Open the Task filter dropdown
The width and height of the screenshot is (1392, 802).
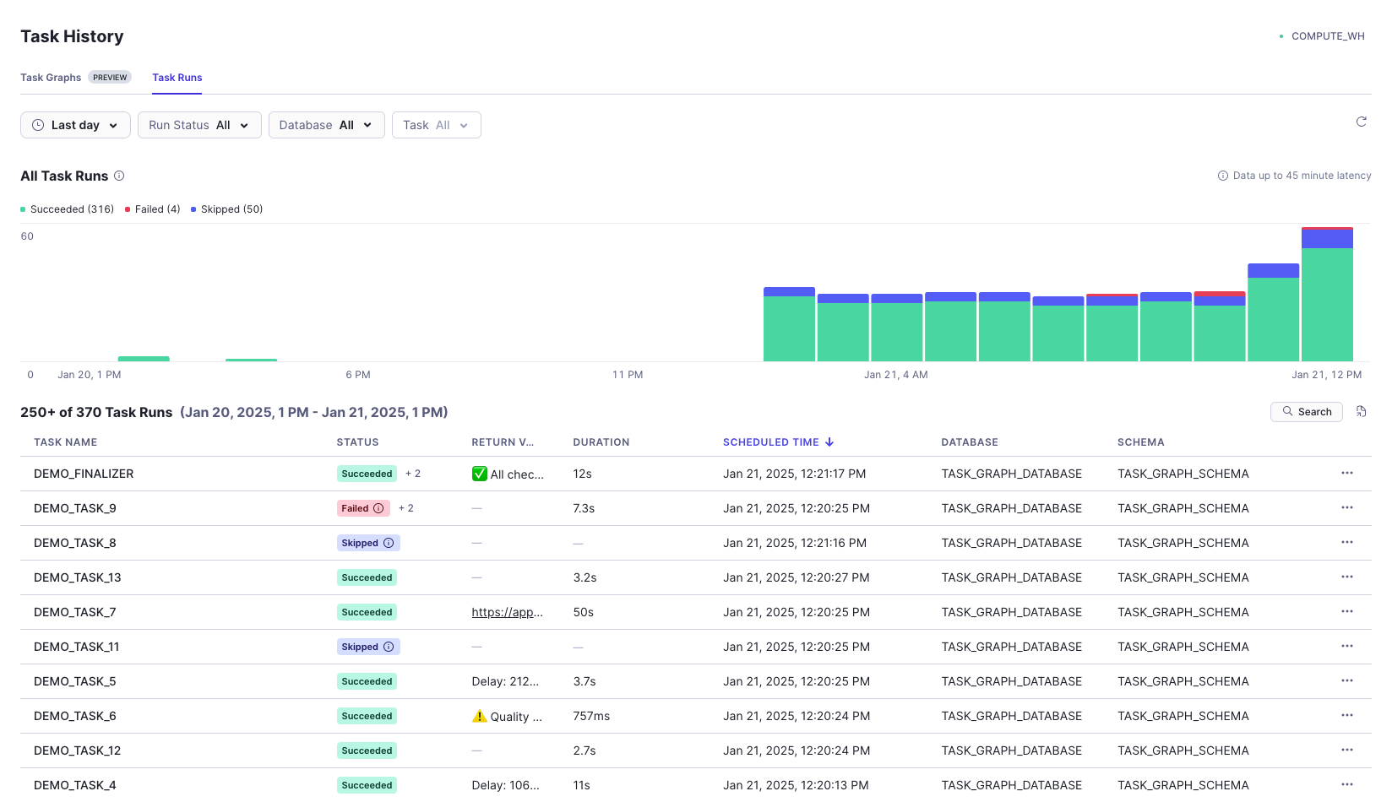[x=437, y=125]
